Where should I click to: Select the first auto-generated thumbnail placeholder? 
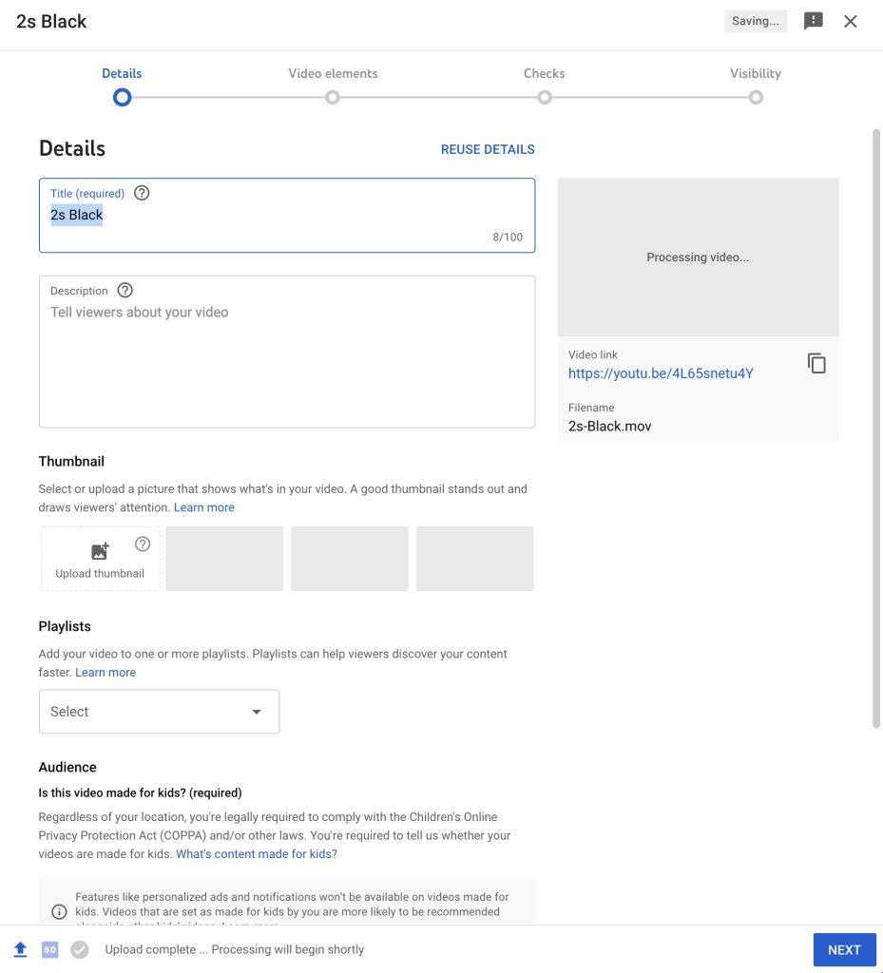click(x=224, y=559)
